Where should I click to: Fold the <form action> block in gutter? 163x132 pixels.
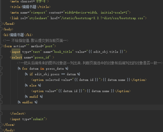1,46
